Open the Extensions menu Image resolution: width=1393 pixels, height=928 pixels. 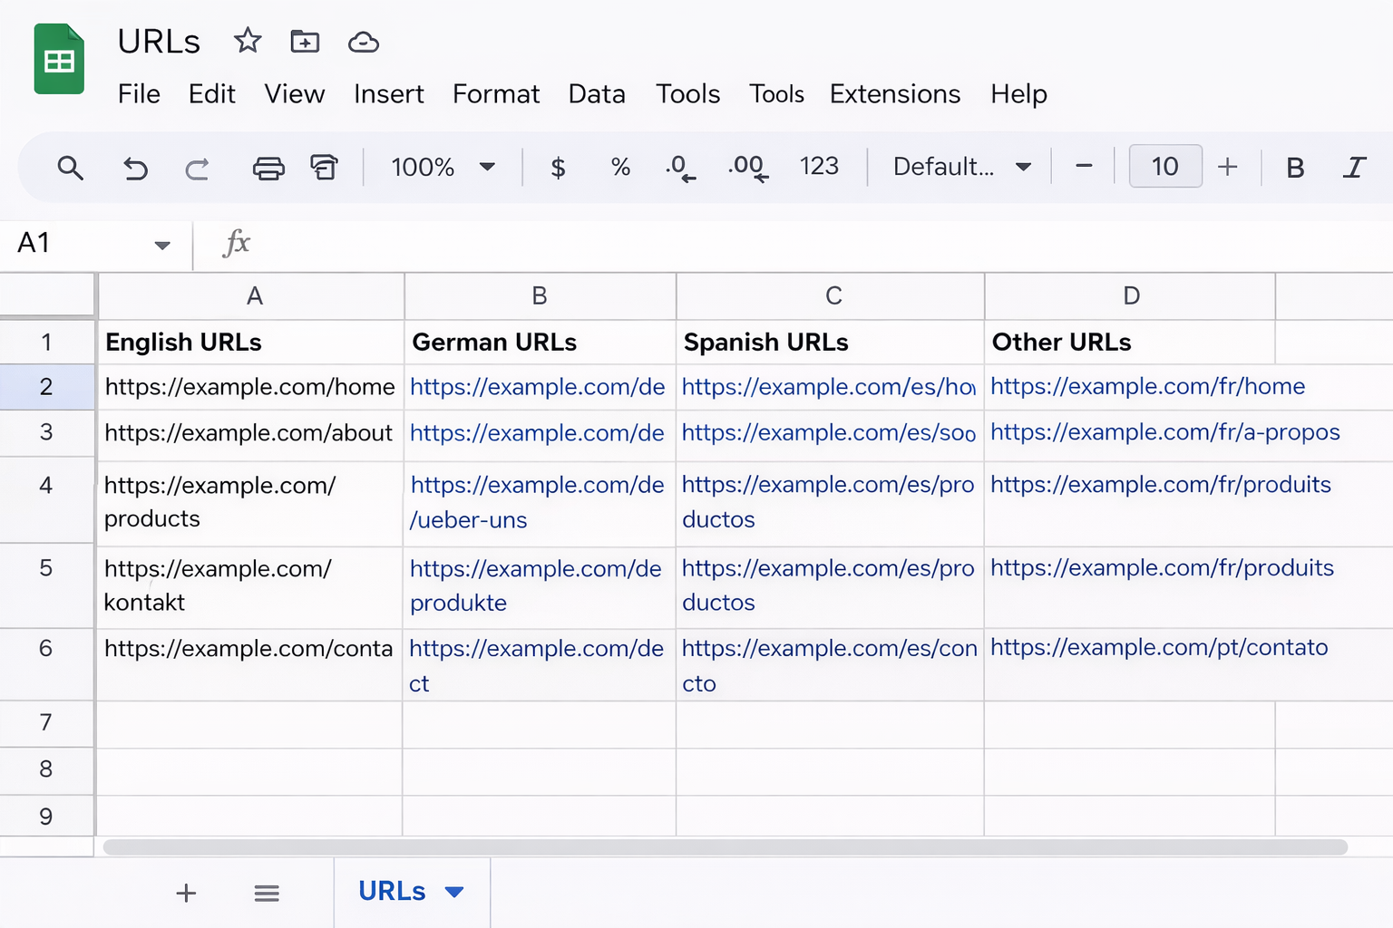coord(894,93)
